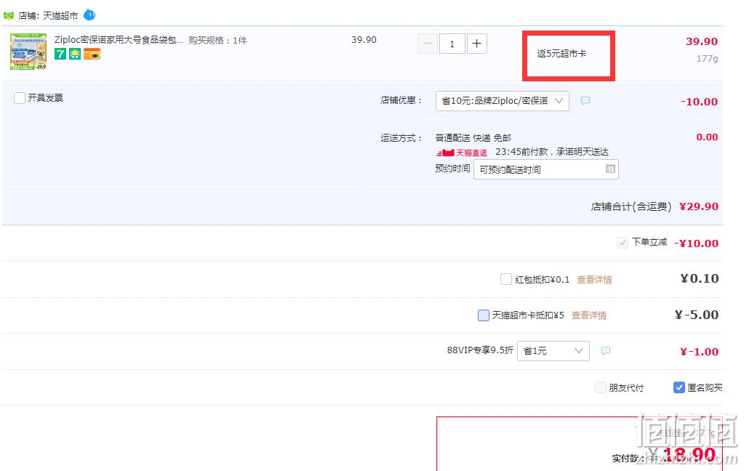Click the Tmall supermarket cat logo icon
This screenshot has width=744, height=471.
pos(9,16)
